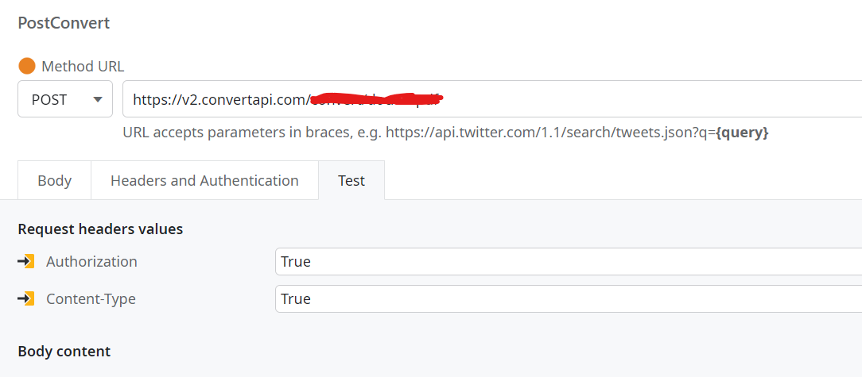Open the POST method dropdown
The height and width of the screenshot is (377, 862).
click(x=65, y=99)
